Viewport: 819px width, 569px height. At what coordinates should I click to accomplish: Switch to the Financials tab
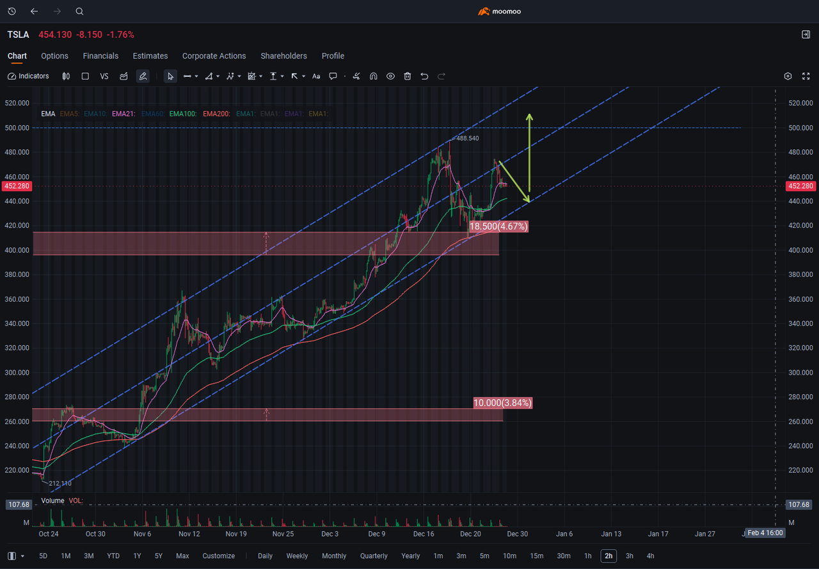(x=100, y=56)
